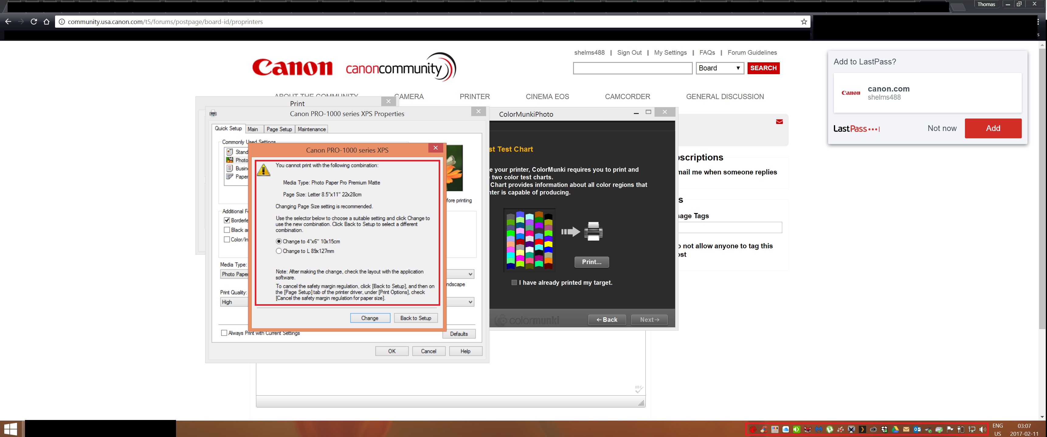Open the PRINTER section of Canon Community
This screenshot has height=437, width=1047.
(474, 96)
